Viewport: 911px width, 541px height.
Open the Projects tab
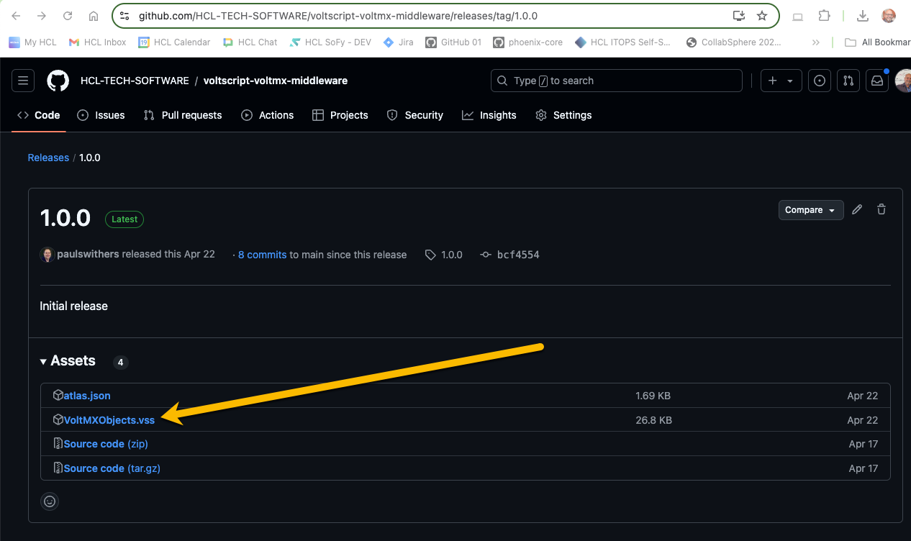(339, 115)
